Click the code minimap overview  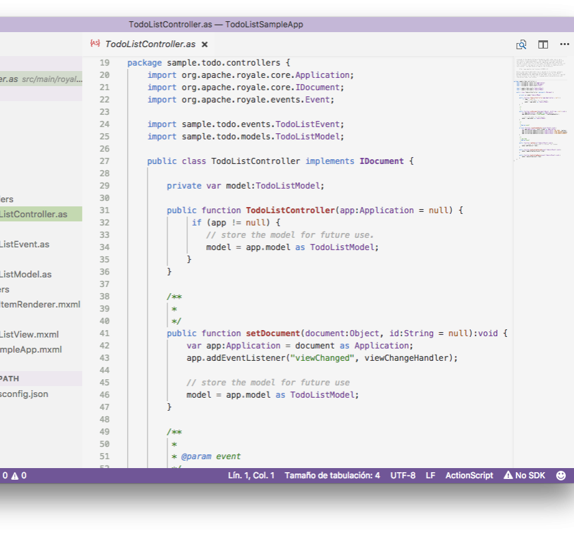pos(540,109)
